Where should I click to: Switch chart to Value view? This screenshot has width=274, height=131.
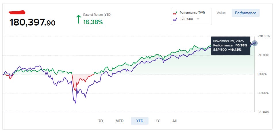pos(221,13)
